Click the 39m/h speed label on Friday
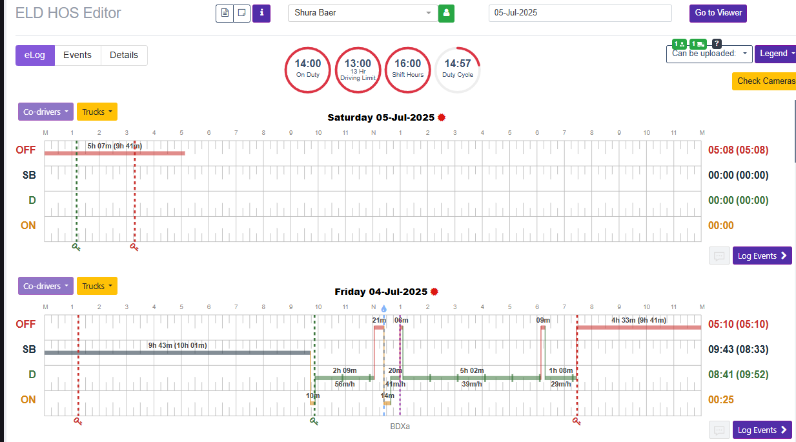Viewport: 796px width, 442px height. click(472, 384)
